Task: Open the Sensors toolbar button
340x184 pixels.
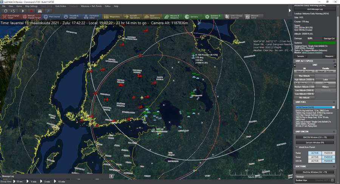Action: [x=192, y=17]
